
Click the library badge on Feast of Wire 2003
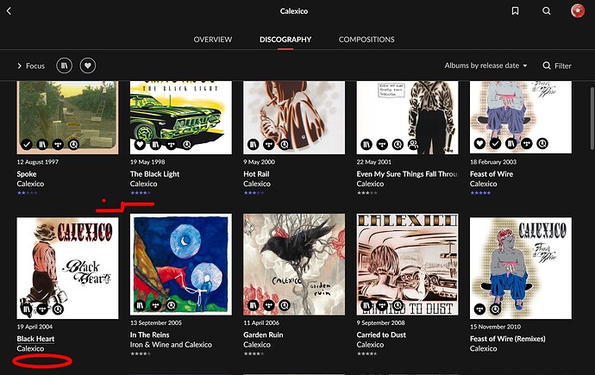(511, 143)
